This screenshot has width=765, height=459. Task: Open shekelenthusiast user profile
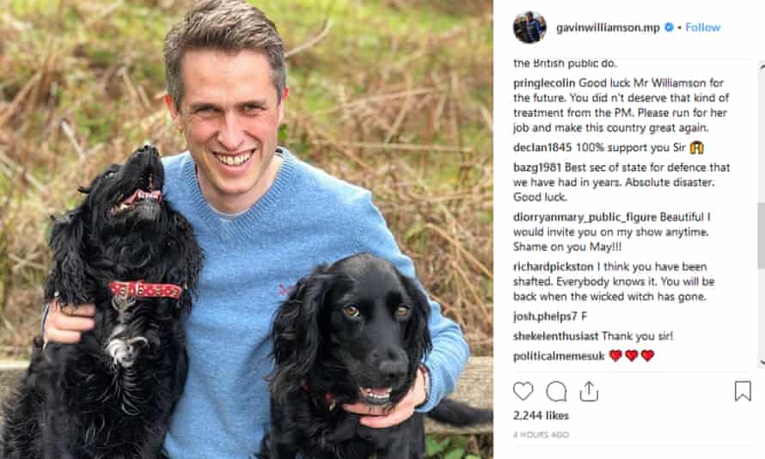click(555, 336)
